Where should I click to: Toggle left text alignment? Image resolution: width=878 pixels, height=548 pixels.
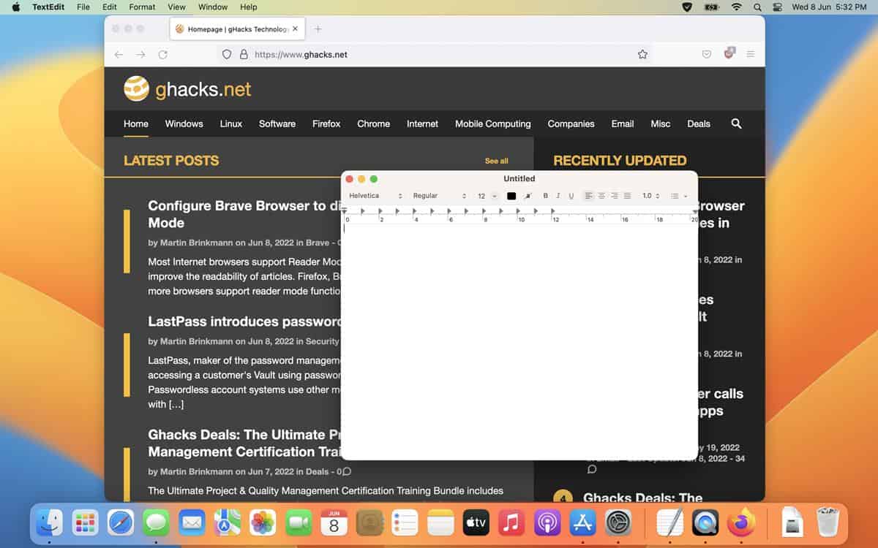(590, 196)
